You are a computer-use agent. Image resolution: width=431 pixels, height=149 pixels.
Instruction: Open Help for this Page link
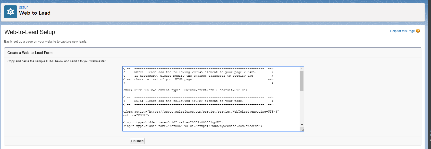tap(402, 31)
